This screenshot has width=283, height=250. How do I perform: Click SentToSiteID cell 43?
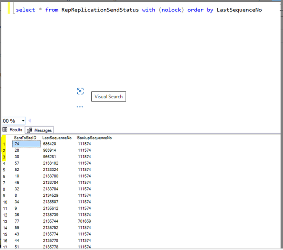coord(17,234)
